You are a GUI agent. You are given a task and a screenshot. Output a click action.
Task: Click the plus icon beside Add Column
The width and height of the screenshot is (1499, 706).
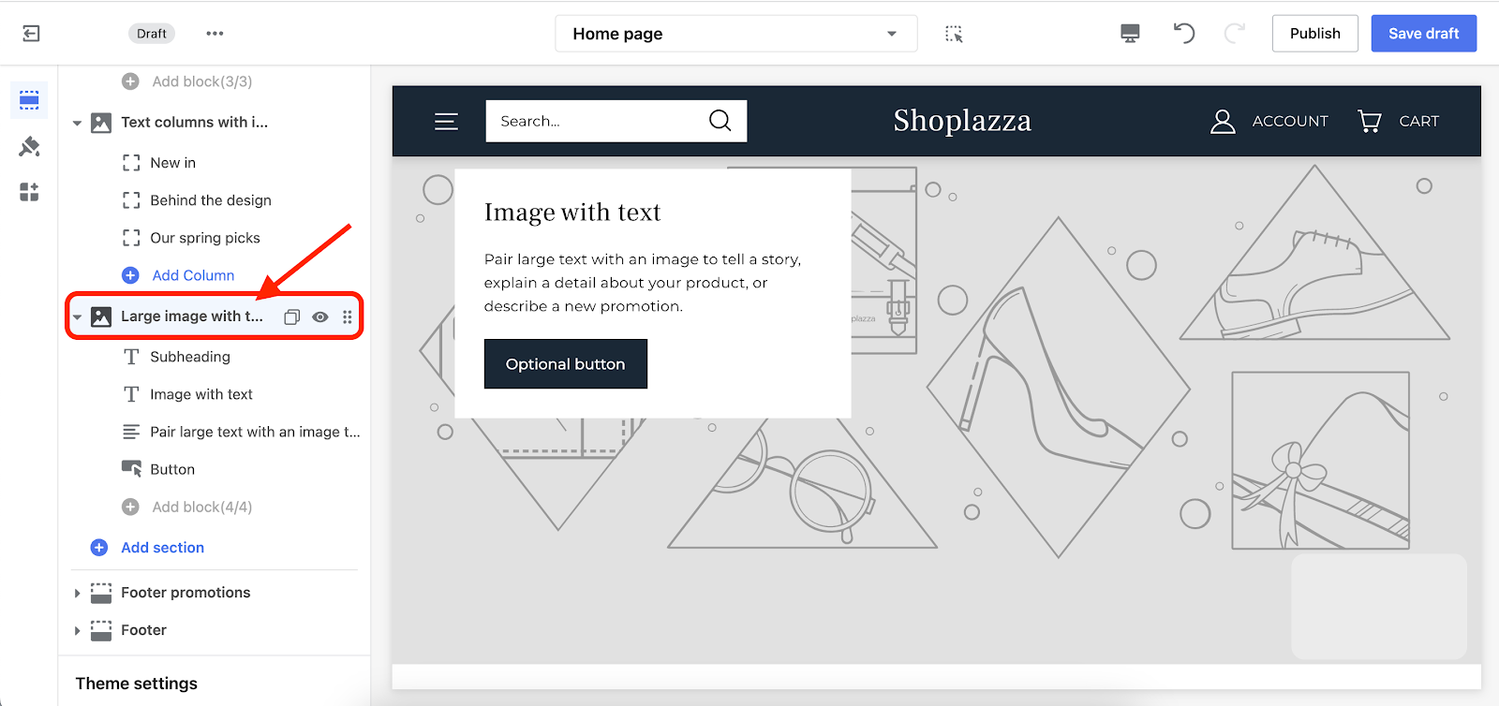tap(130, 275)
